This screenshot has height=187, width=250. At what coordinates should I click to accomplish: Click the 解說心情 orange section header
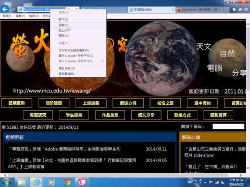(x=213, y=137)
